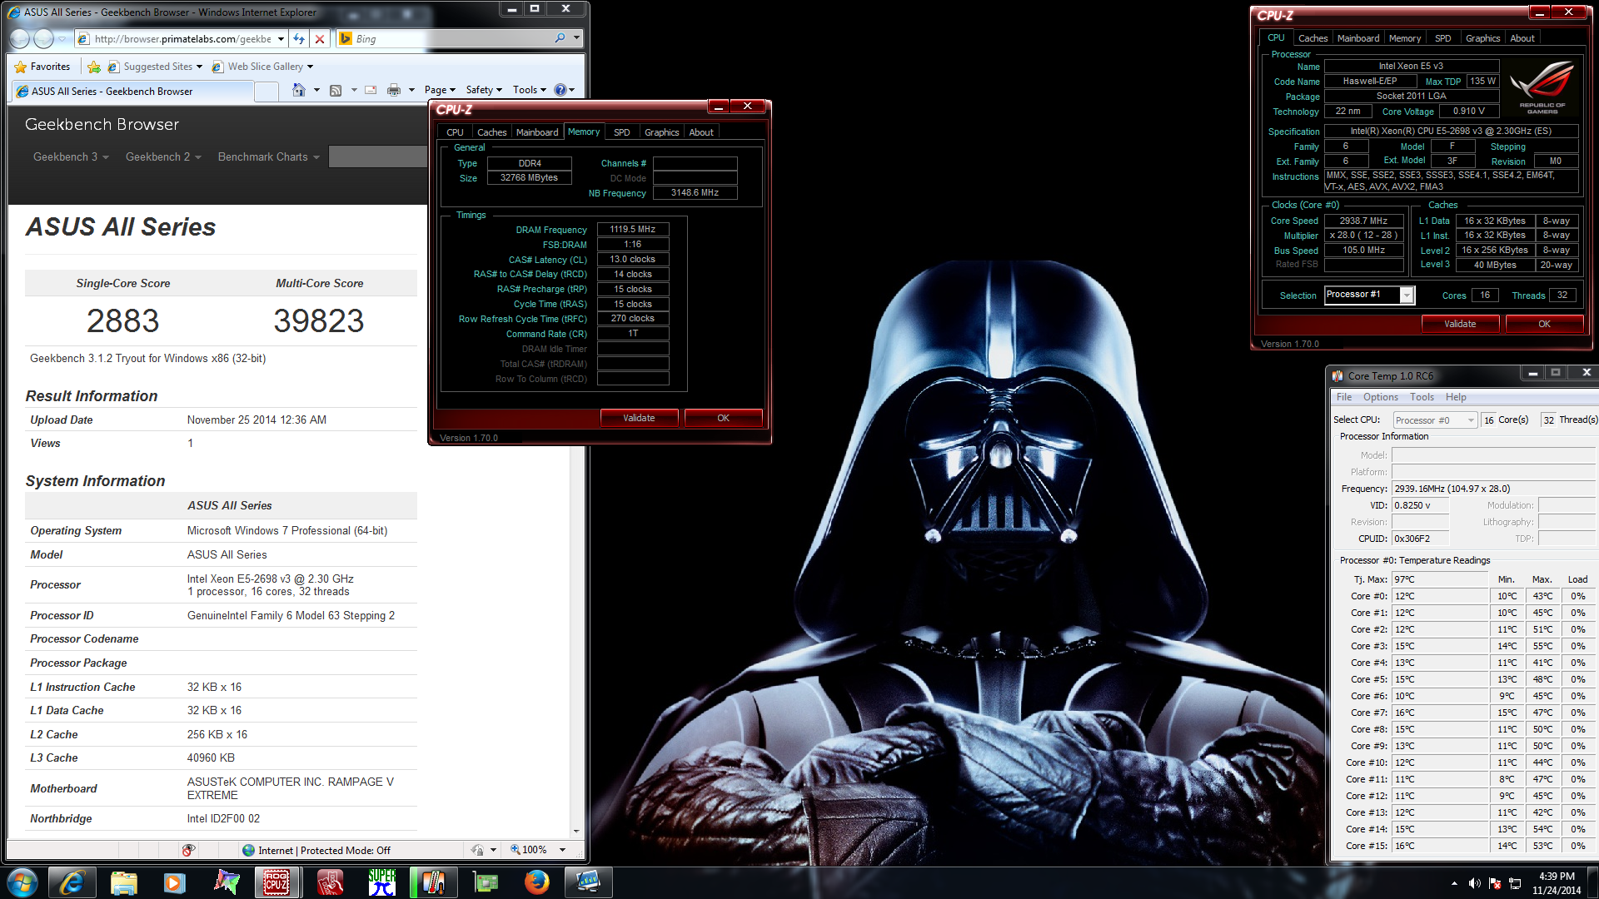1599x899 pixels.
Task: Launch Windows Media Player from taskbar
Action: (x=174, y=882)
